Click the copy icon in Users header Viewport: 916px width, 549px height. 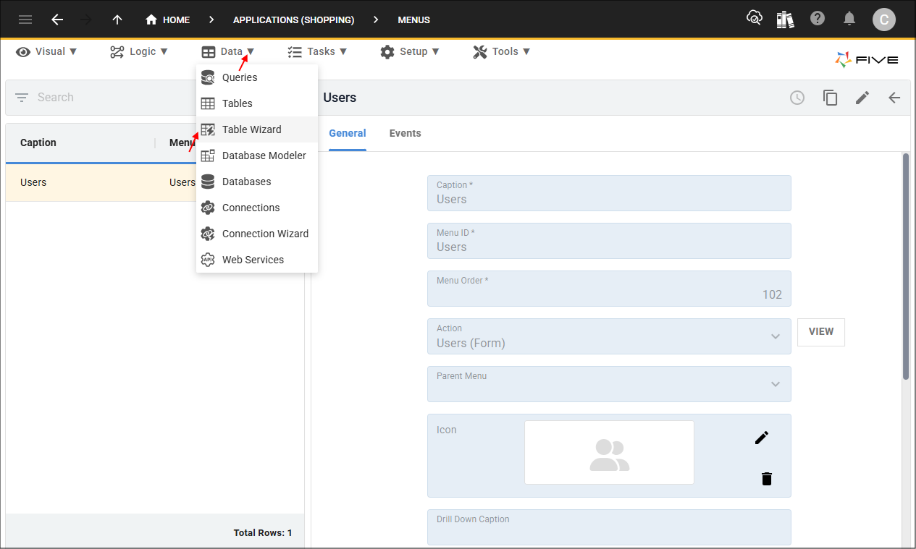point(830,98)
